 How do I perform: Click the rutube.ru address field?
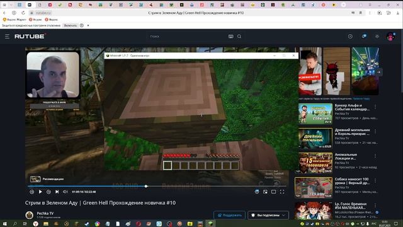[x=43, y=13]
